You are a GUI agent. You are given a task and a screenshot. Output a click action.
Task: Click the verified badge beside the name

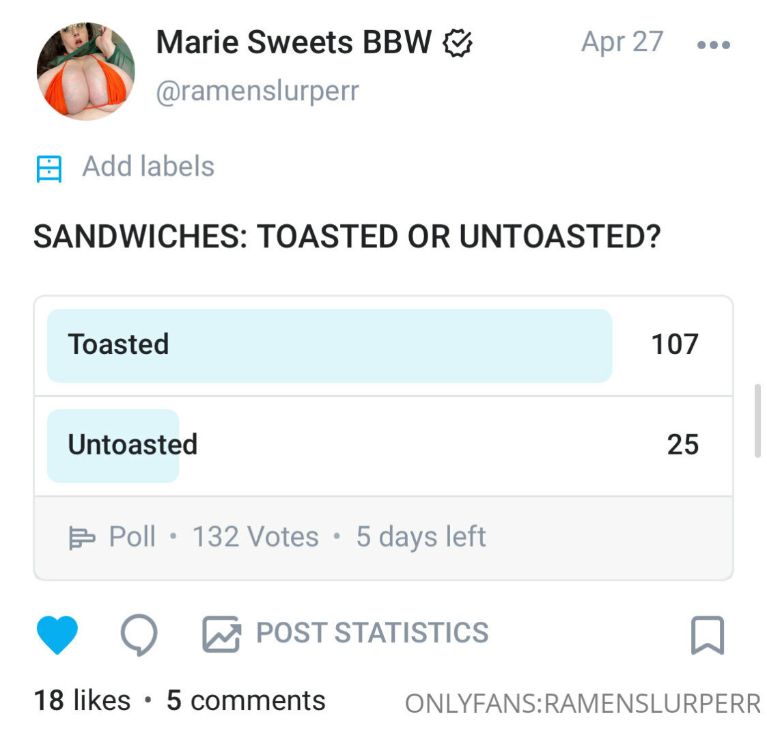tap(458, 44)
